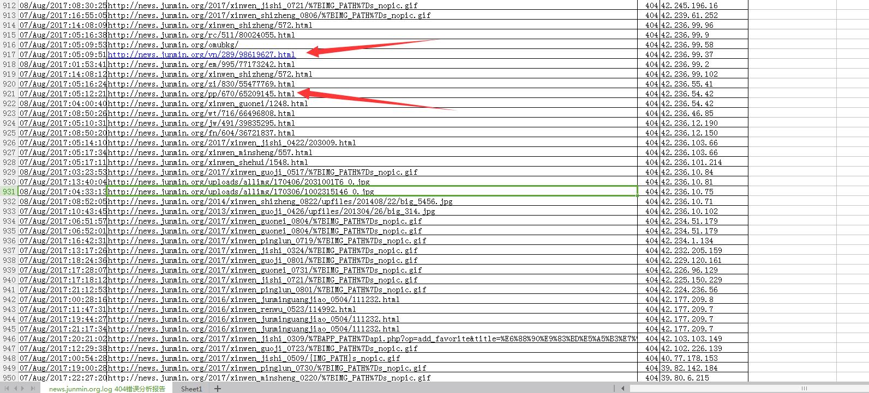This screenshot has width=869, height=393.
Task: Jump to the last sheet tab arrow
Action: point(33,389)
